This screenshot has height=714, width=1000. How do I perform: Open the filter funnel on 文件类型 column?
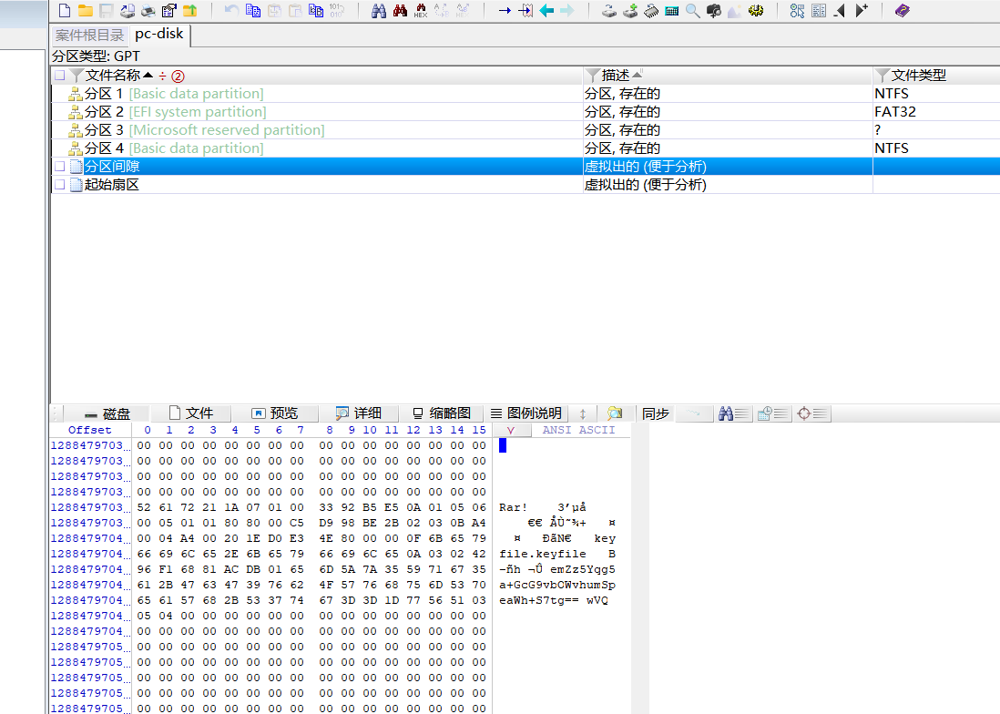point(883,76)
